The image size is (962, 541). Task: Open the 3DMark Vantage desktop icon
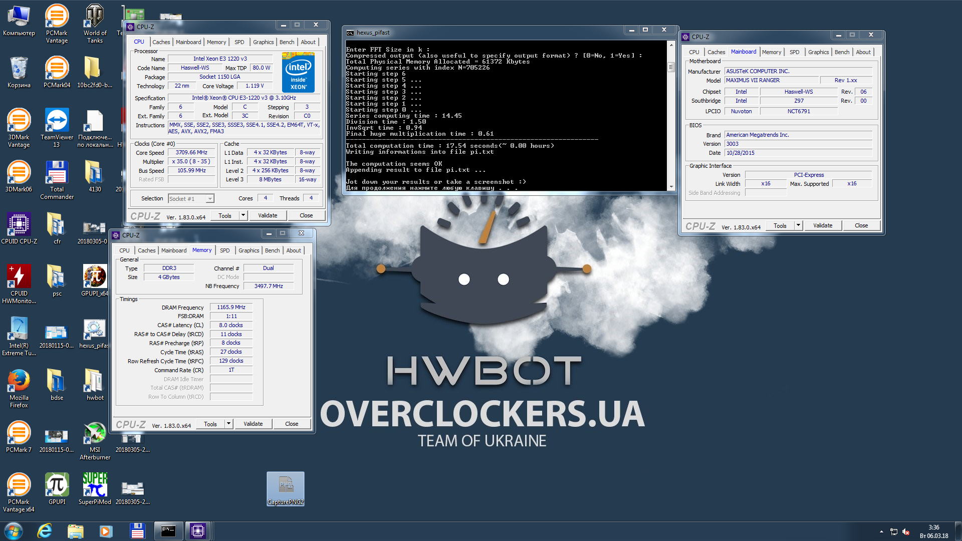click(x=19, y=128)
